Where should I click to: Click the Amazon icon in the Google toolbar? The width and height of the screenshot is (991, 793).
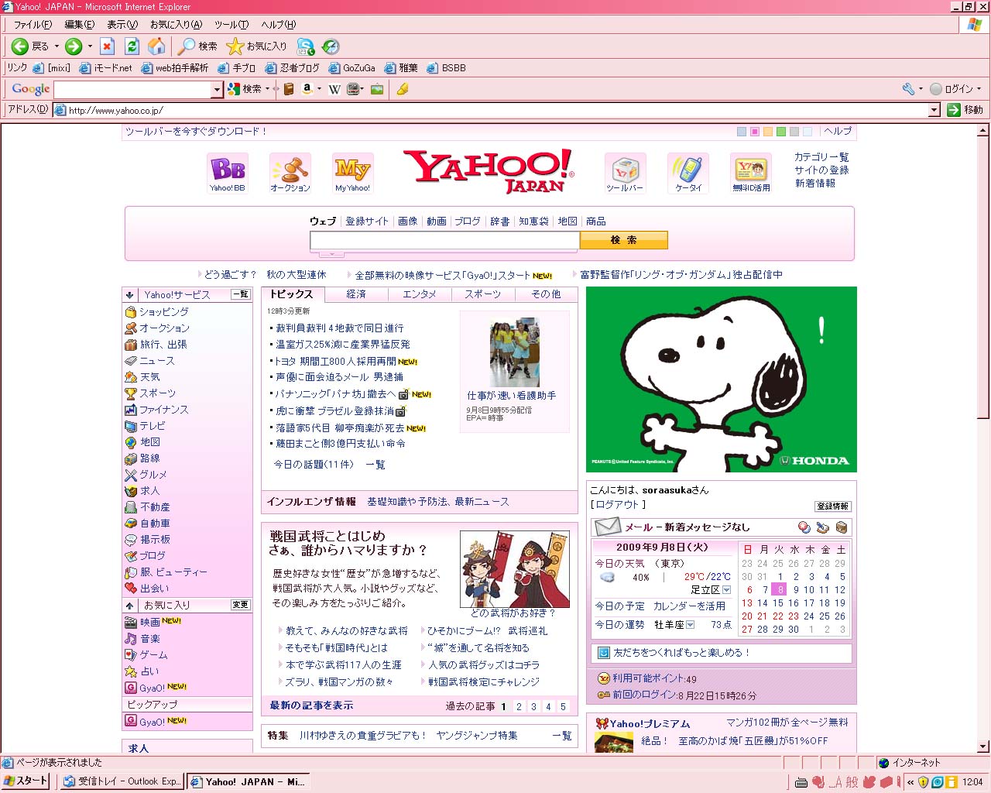point(307,89)
